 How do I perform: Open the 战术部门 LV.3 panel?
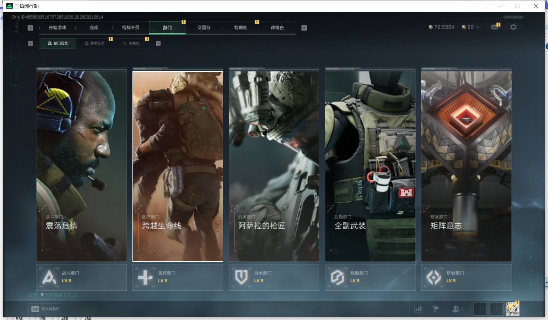(274, 277)
